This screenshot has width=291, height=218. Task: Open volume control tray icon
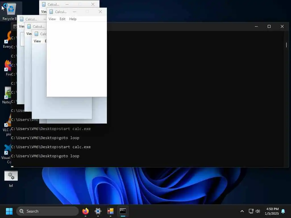[x=257, y=211]
